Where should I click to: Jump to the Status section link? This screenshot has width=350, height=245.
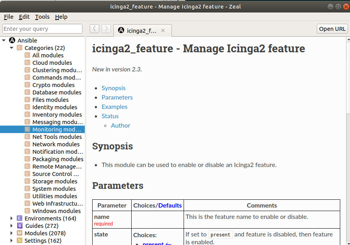tap(110, 116)
